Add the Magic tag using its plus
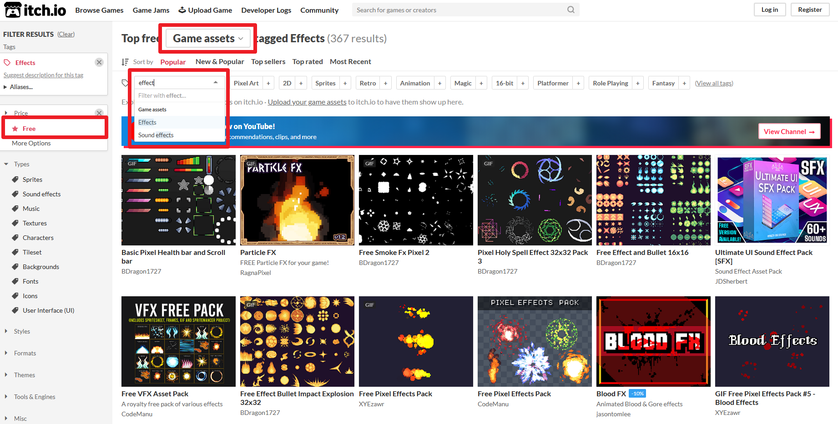This screenshot has width=838, height=424. point(481,83)
